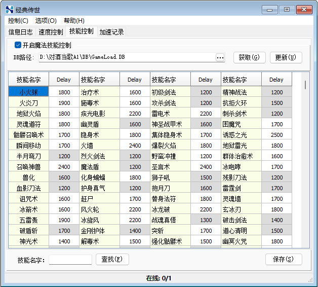Switch to the 信息日志 tab
This screenshot has width=318, height=287.
(20, 32)
